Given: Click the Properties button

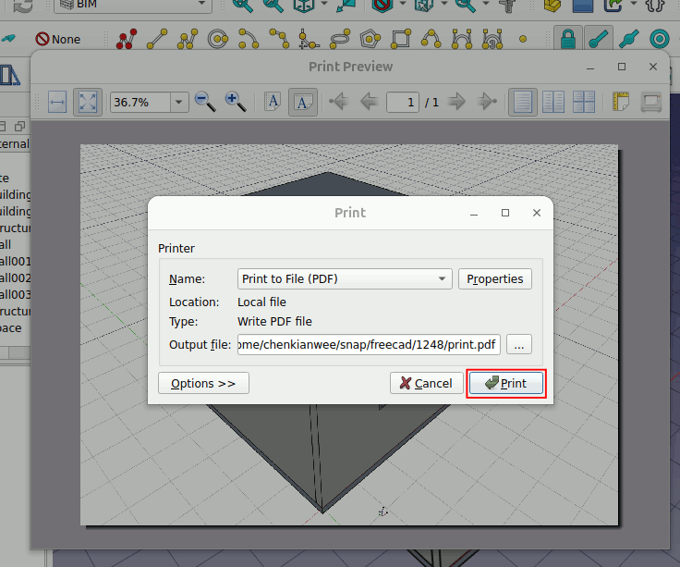Looking at the screenshot, I should coord(494,278).
